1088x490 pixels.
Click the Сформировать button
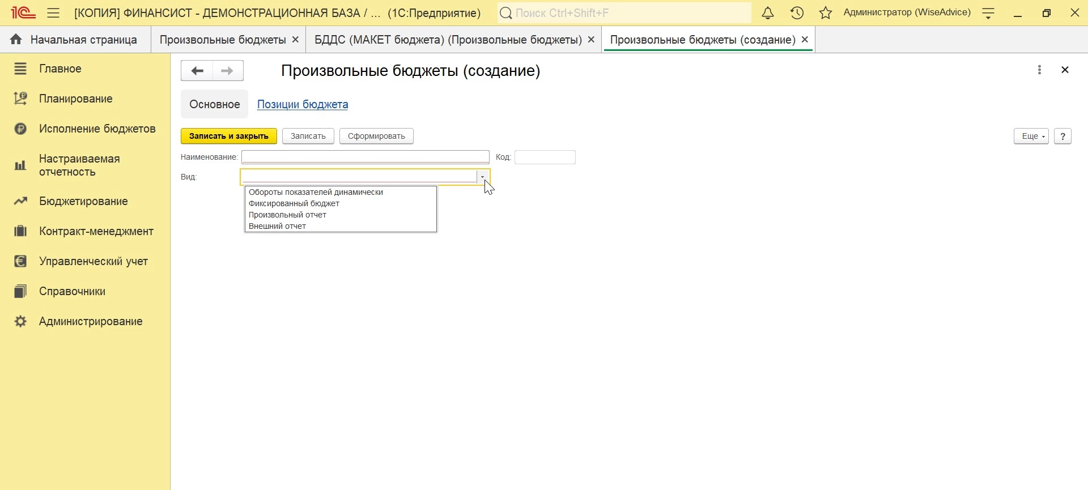click(x=376, y=136)
